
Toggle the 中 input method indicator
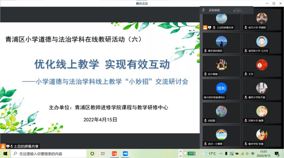point(253,154)
